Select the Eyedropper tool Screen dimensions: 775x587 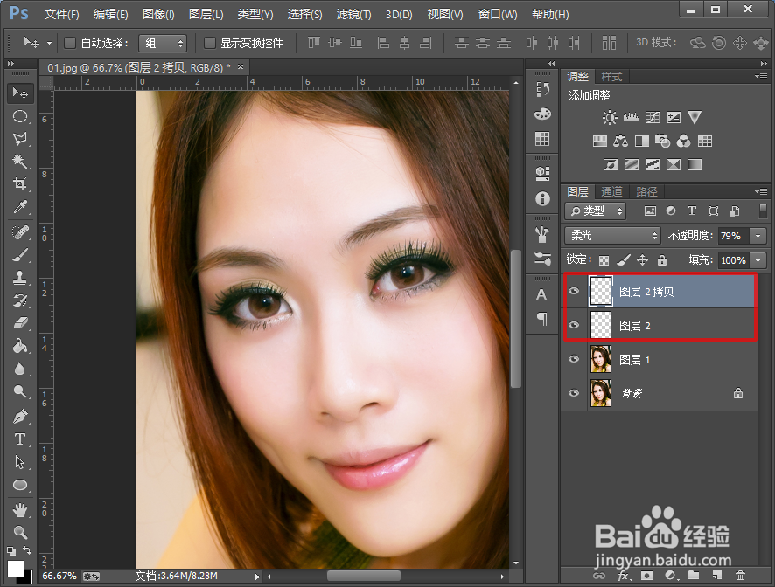pos(20,207)
